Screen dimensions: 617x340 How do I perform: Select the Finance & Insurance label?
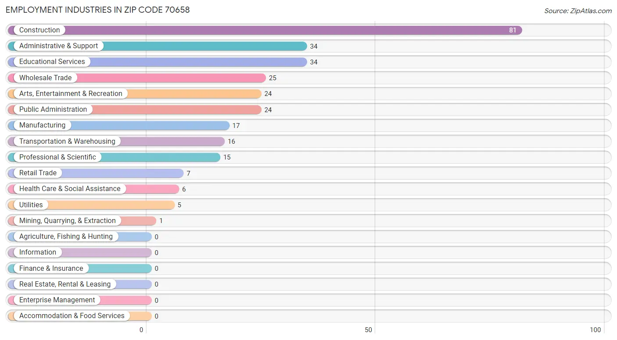click(51, 269)
